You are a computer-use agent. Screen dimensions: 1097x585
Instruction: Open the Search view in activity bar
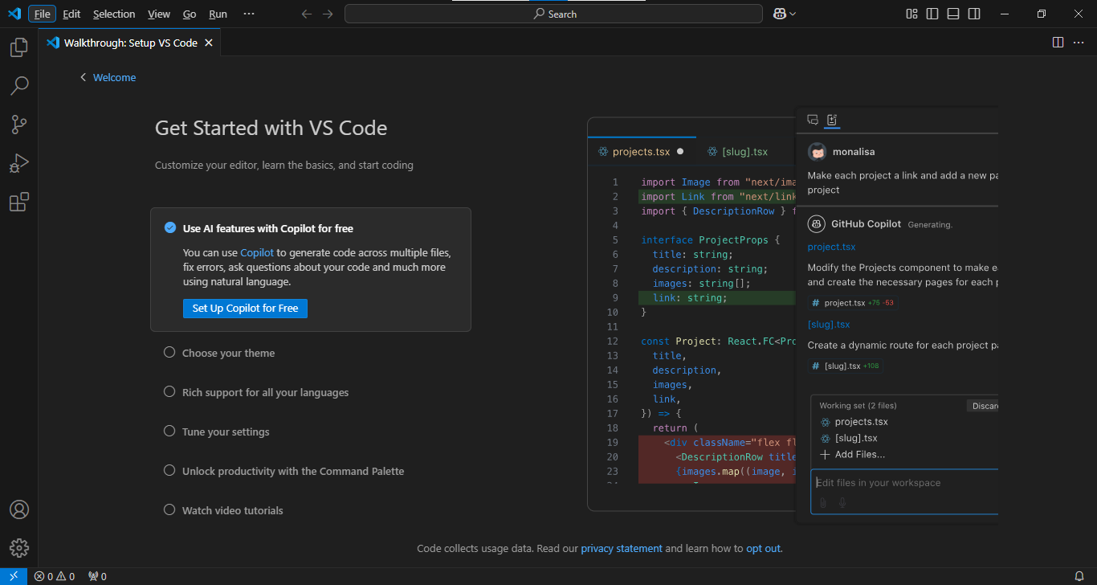coord(18,86)
